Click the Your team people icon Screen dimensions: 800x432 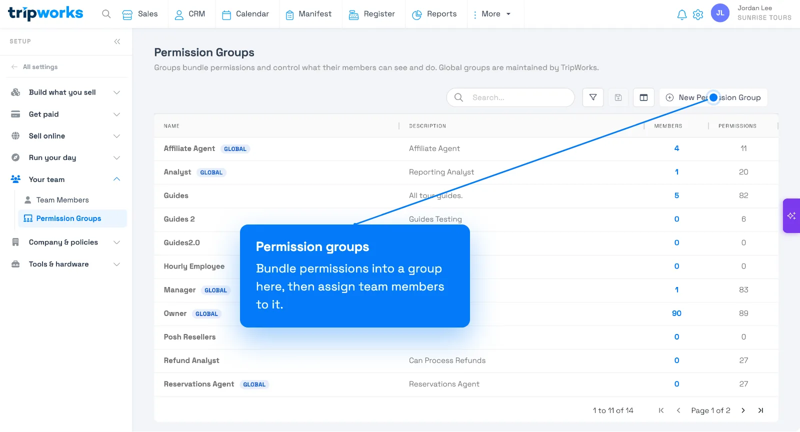pyautogui.click(x=15, y=179)
